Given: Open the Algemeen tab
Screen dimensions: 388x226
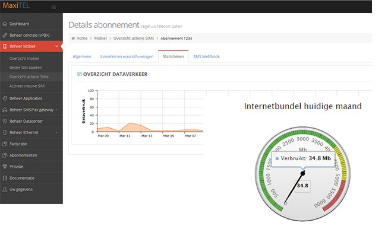Looking at the screenshot, I should coord(82,56).
